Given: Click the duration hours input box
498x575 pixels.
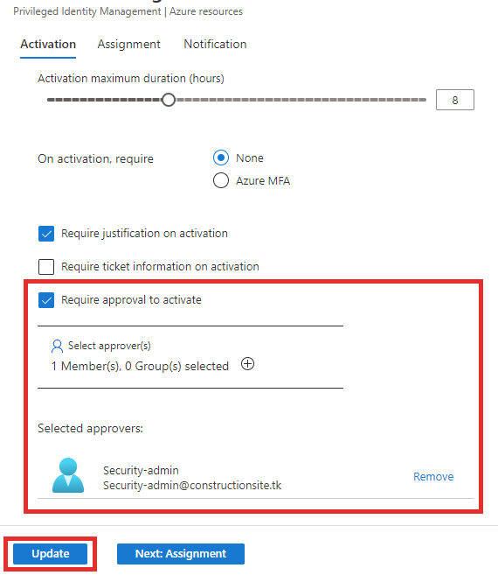Looking at the screenshot, I should pos(455,100).
